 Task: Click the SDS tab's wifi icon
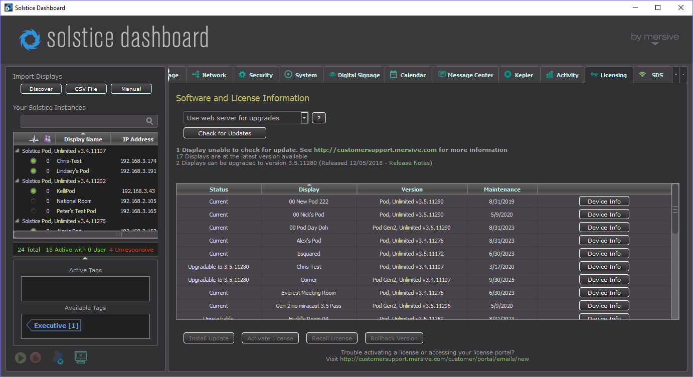pos(642,75)
